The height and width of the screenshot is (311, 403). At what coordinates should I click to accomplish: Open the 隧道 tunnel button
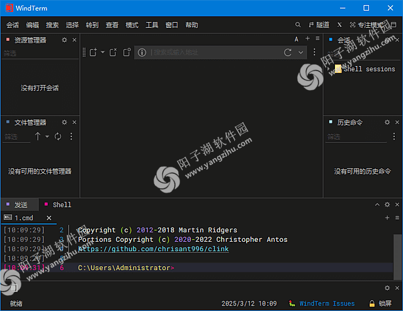(319, 25)
